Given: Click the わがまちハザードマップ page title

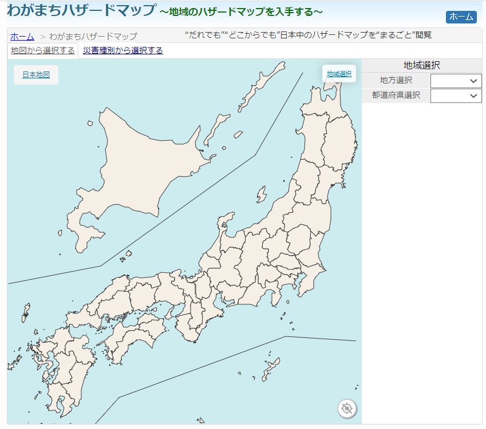Looking at the screenshot, I should click(81, 10).
